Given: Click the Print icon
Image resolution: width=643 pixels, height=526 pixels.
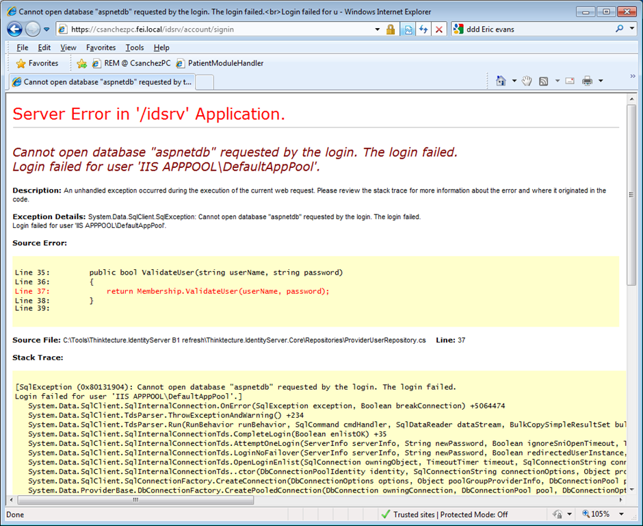Looking at the screenshot, I should click(x=587, y=81).
